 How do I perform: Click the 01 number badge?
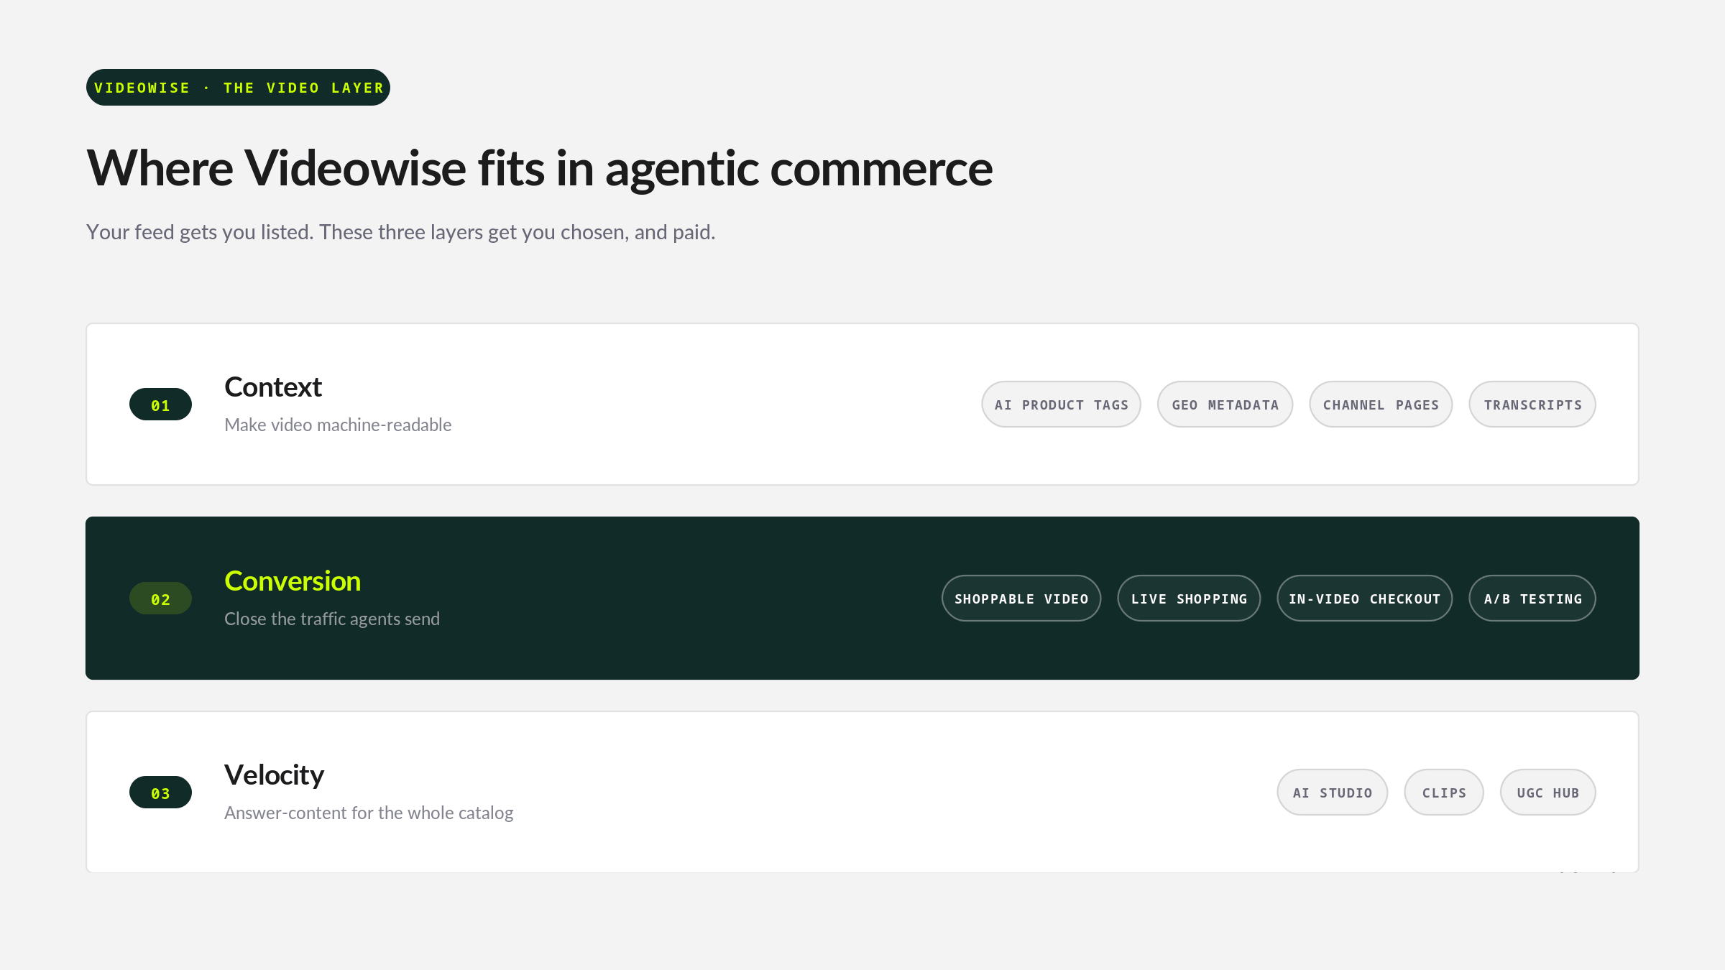(160, 405)
